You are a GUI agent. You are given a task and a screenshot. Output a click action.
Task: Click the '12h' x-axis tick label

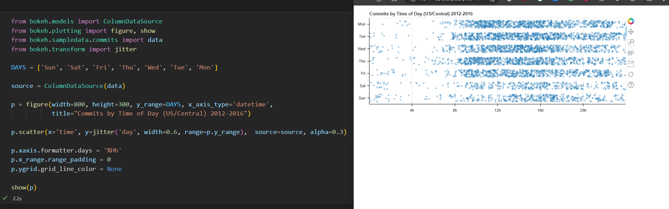coord(497,110)
